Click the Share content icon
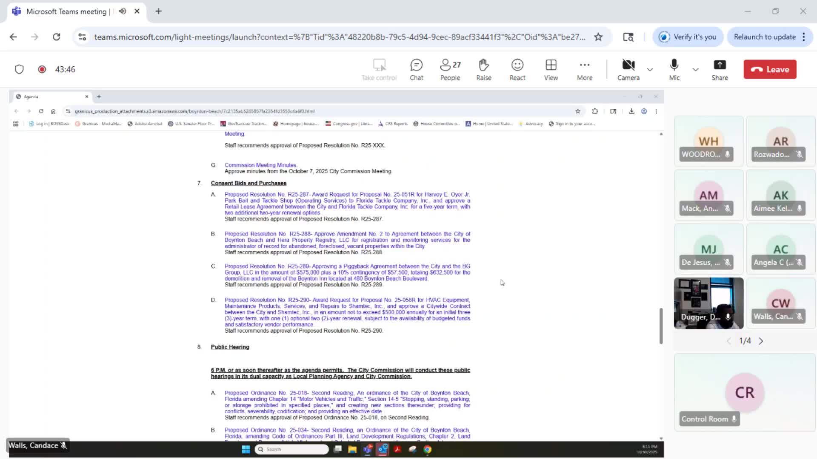817x459 pixels. tap(720, 69)
